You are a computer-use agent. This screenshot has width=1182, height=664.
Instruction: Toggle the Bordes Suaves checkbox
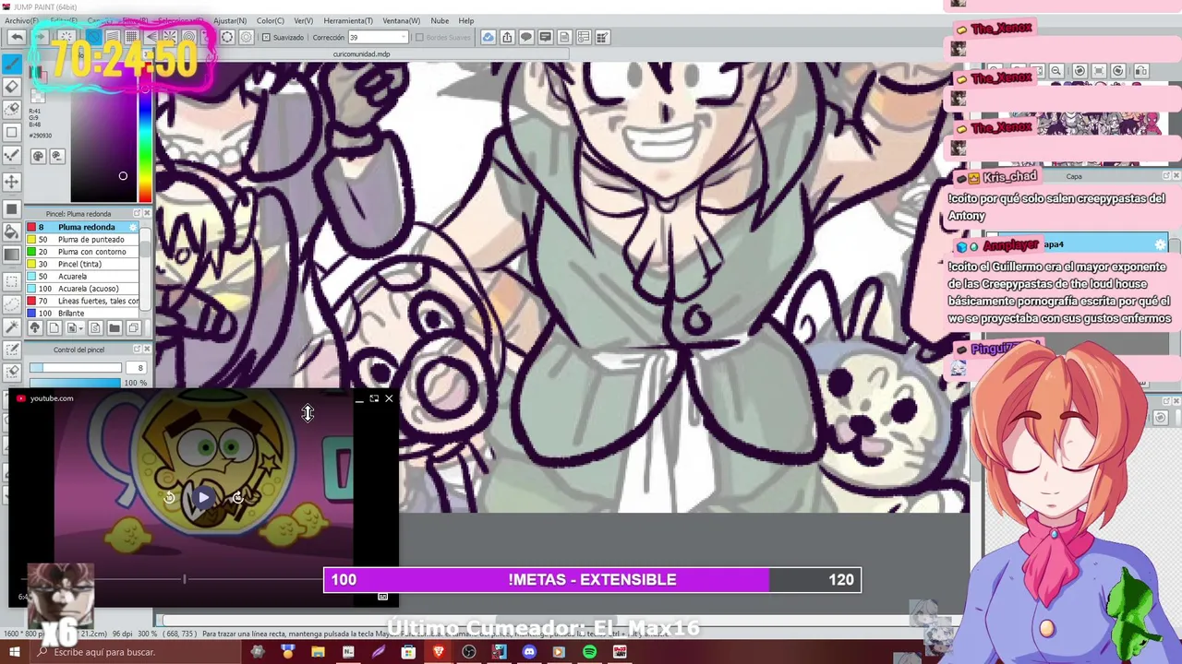coord(419,38)
